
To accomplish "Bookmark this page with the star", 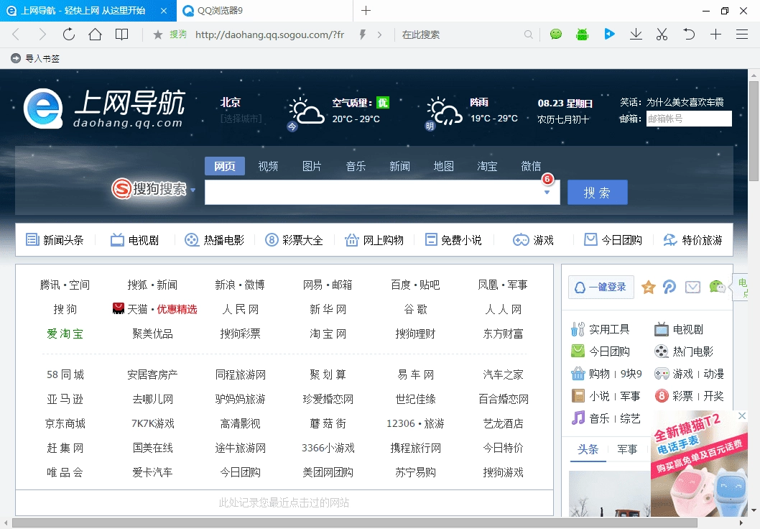I will [x=157, y=34].
